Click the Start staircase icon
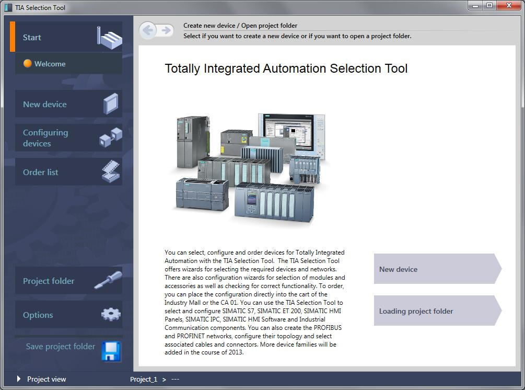This screenshot has width=525, height=390. click(110, 38)
